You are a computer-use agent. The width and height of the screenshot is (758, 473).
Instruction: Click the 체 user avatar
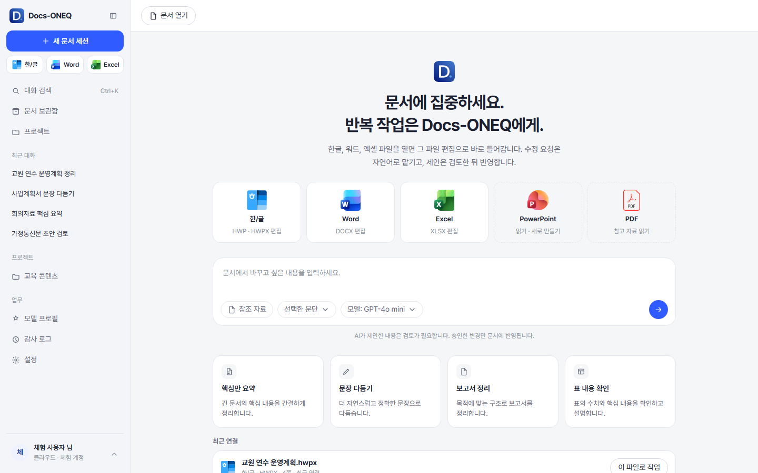point(20,452)
